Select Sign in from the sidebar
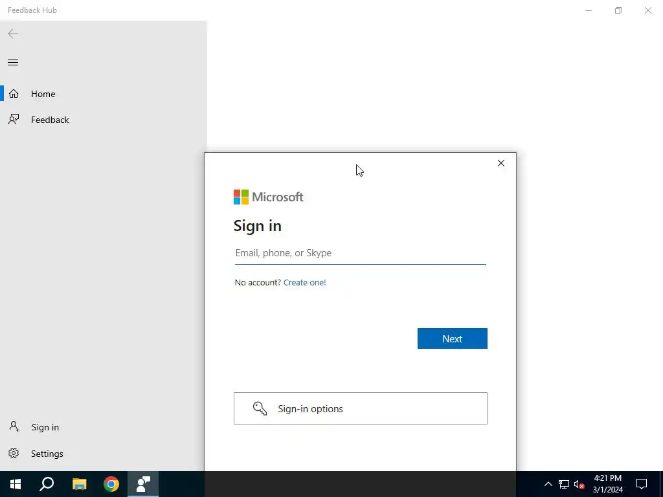The image size is (663, 497). (x=104, y=427)
